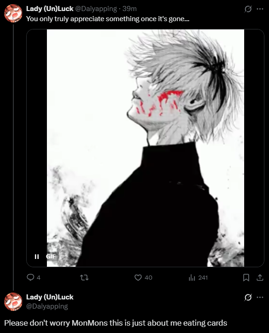Open the anime GIF media
The width and height of the screenshot is (269, 333).
145,148
